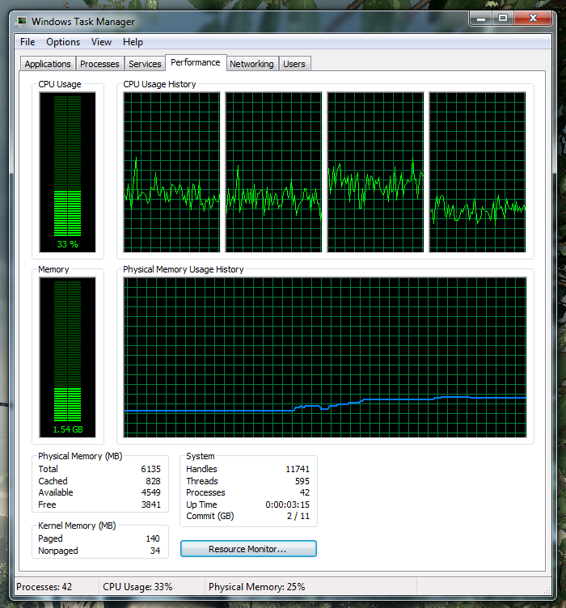Click the Up Time value 0:00:03:15

[x=287, y=505]
